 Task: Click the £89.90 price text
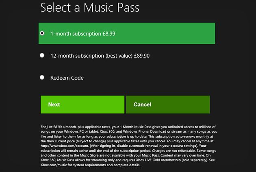[x=142, y=56]
